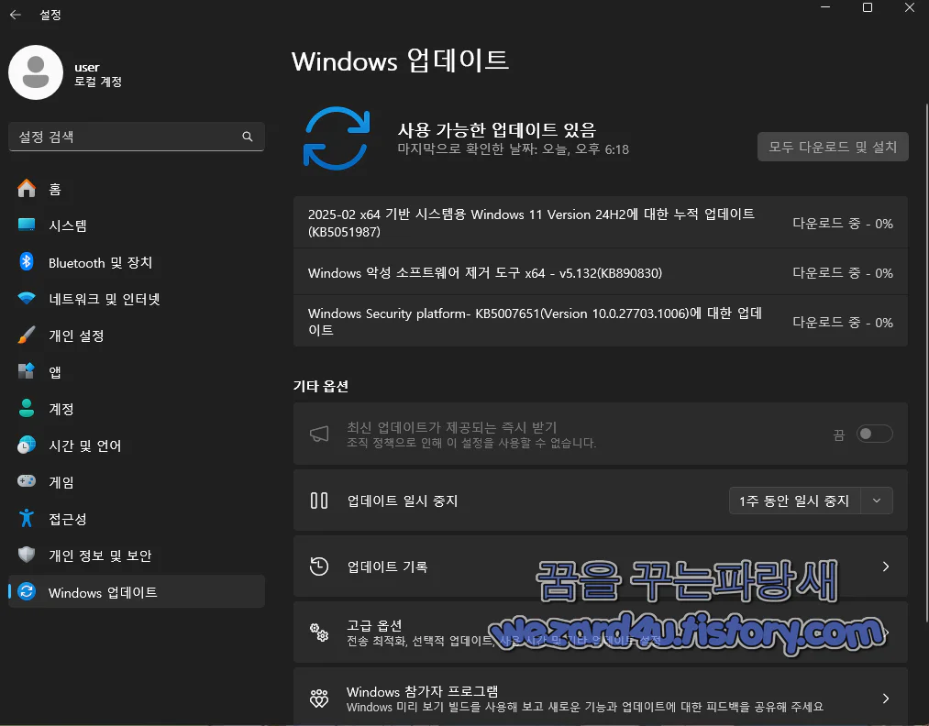Screen dimensions: 929x726
Task: Open Bluetooth 및 장치 settings
Action: click(x=137, y=262)
